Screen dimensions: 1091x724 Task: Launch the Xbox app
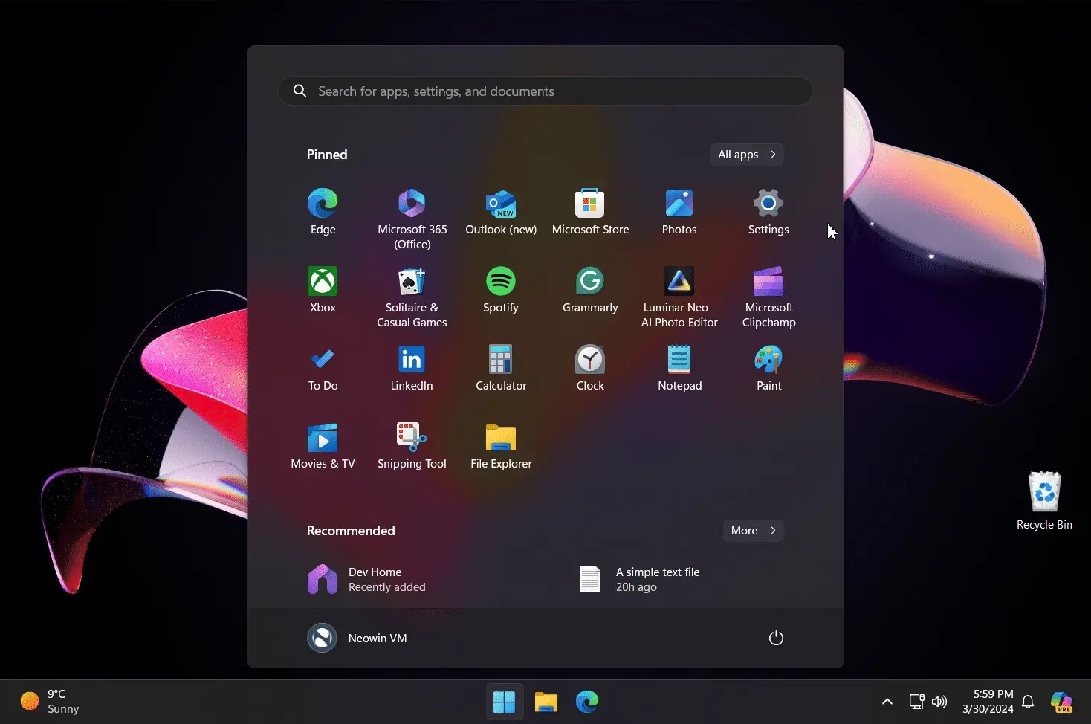[x=323, y=291]
